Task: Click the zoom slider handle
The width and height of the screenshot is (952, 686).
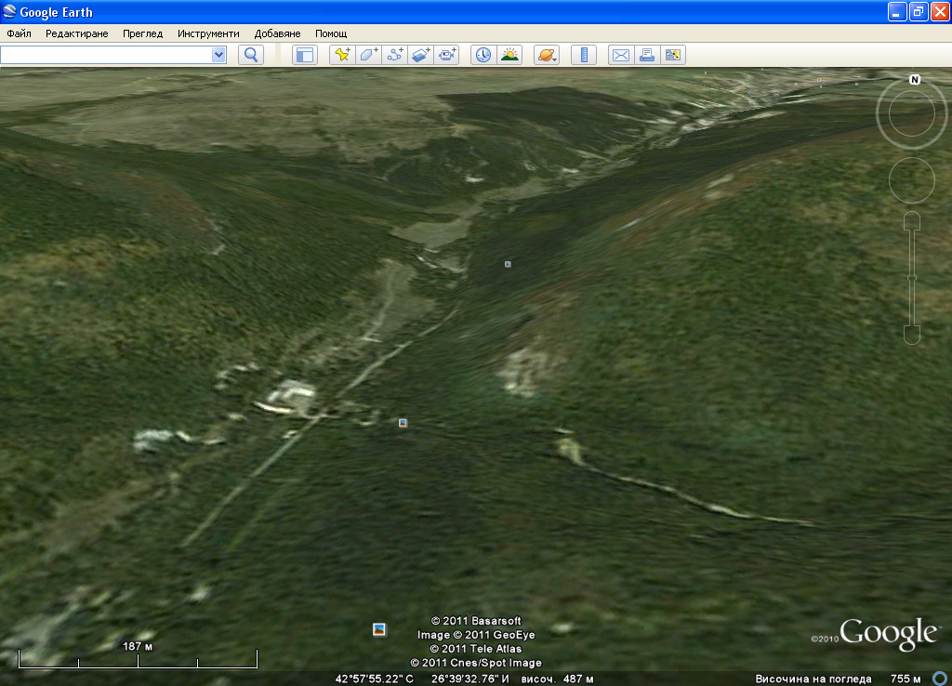Action: [912, 278]
